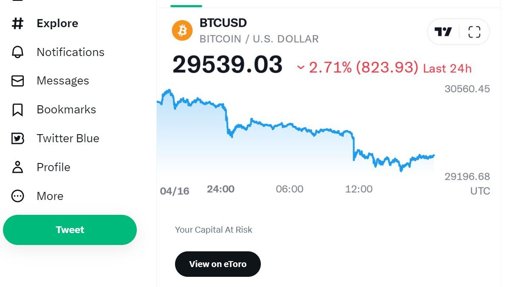The width and height of the screenshot is (517, 287).
Task: Click the BTCUSD ticker title
Action: coord(223,23)
